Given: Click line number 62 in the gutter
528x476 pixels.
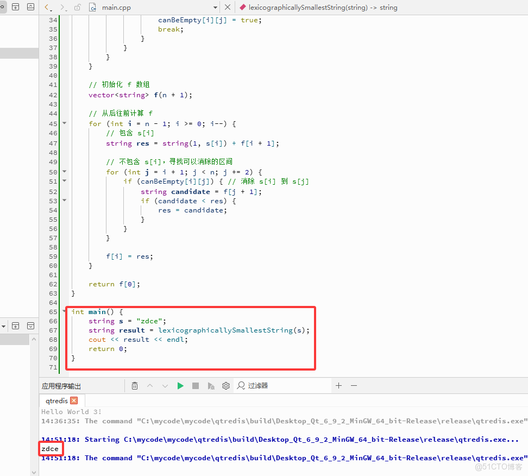Looking at the screenshot, I should [53, 284].
